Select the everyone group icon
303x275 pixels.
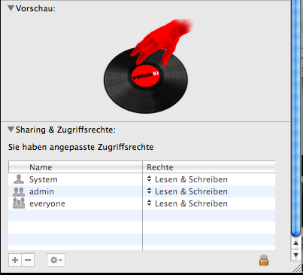pyautogui.click(x=19, y=203)
